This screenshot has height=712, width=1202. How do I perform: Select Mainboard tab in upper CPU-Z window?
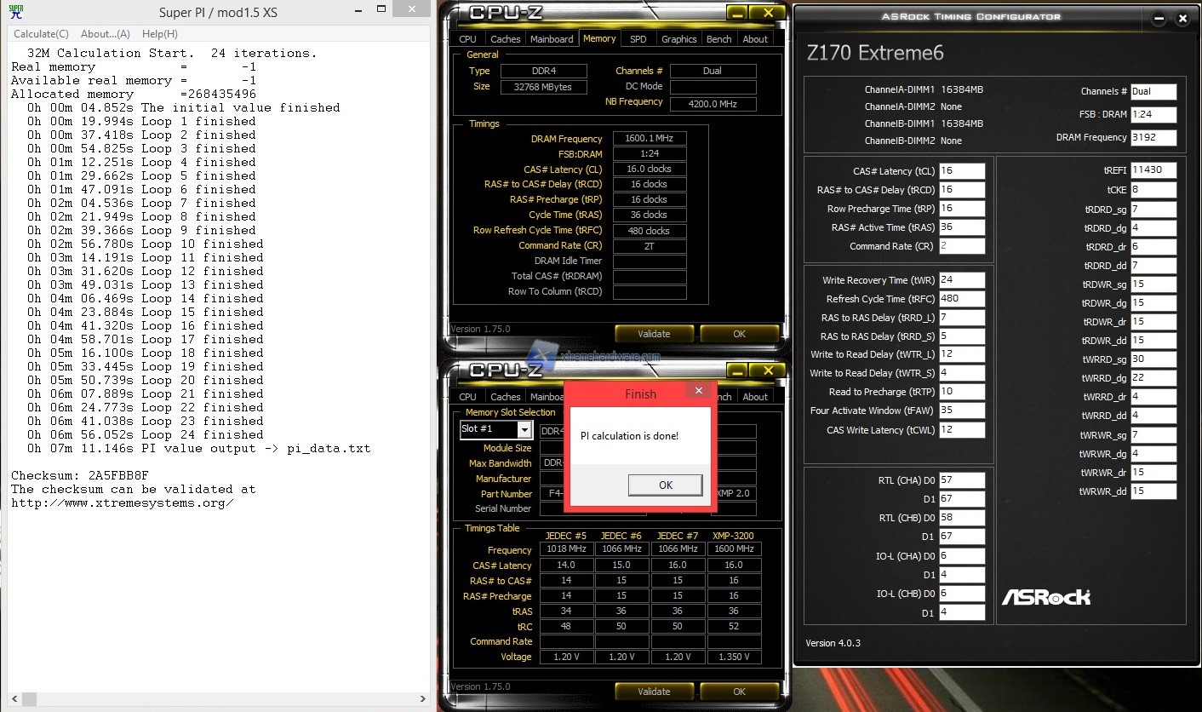click(552, 39)
